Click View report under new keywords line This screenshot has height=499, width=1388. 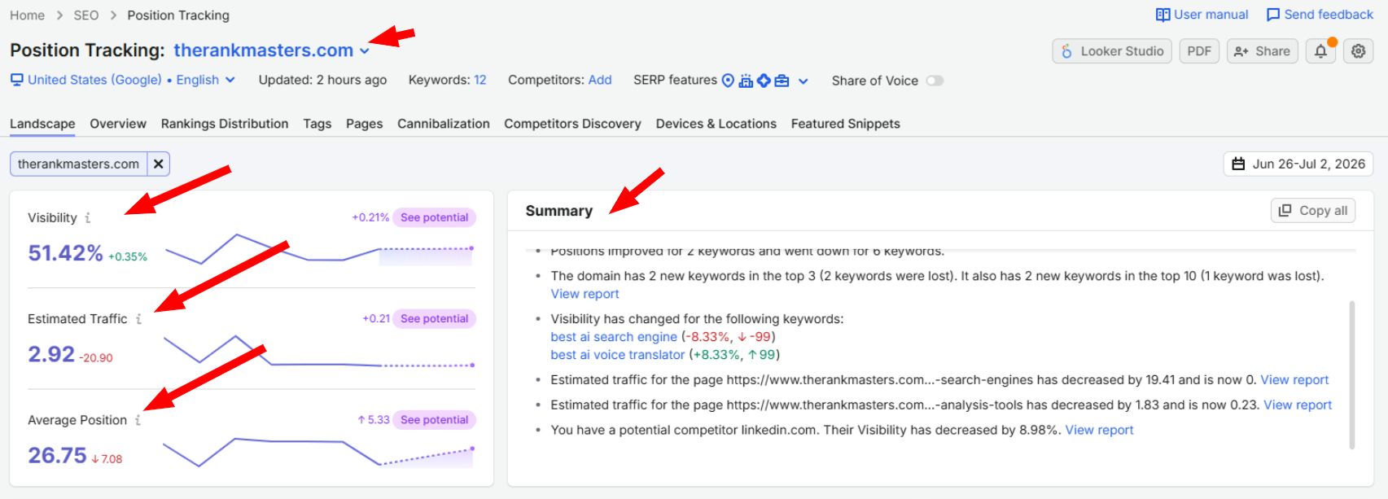[585, 294]
